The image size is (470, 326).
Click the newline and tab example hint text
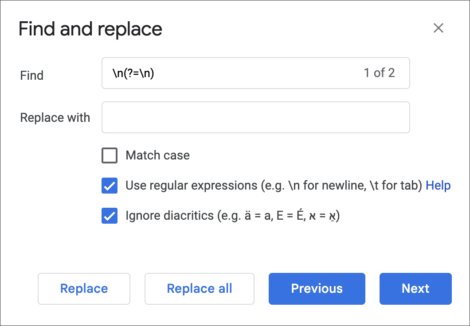[x=341, y=186]
